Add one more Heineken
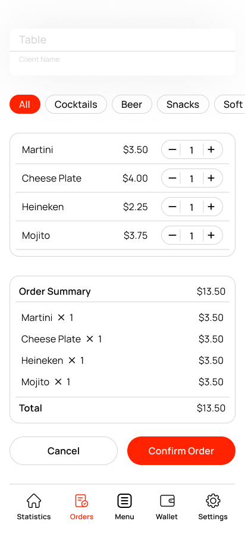This screenshot has width=245, height=546. tap(211, 207)
